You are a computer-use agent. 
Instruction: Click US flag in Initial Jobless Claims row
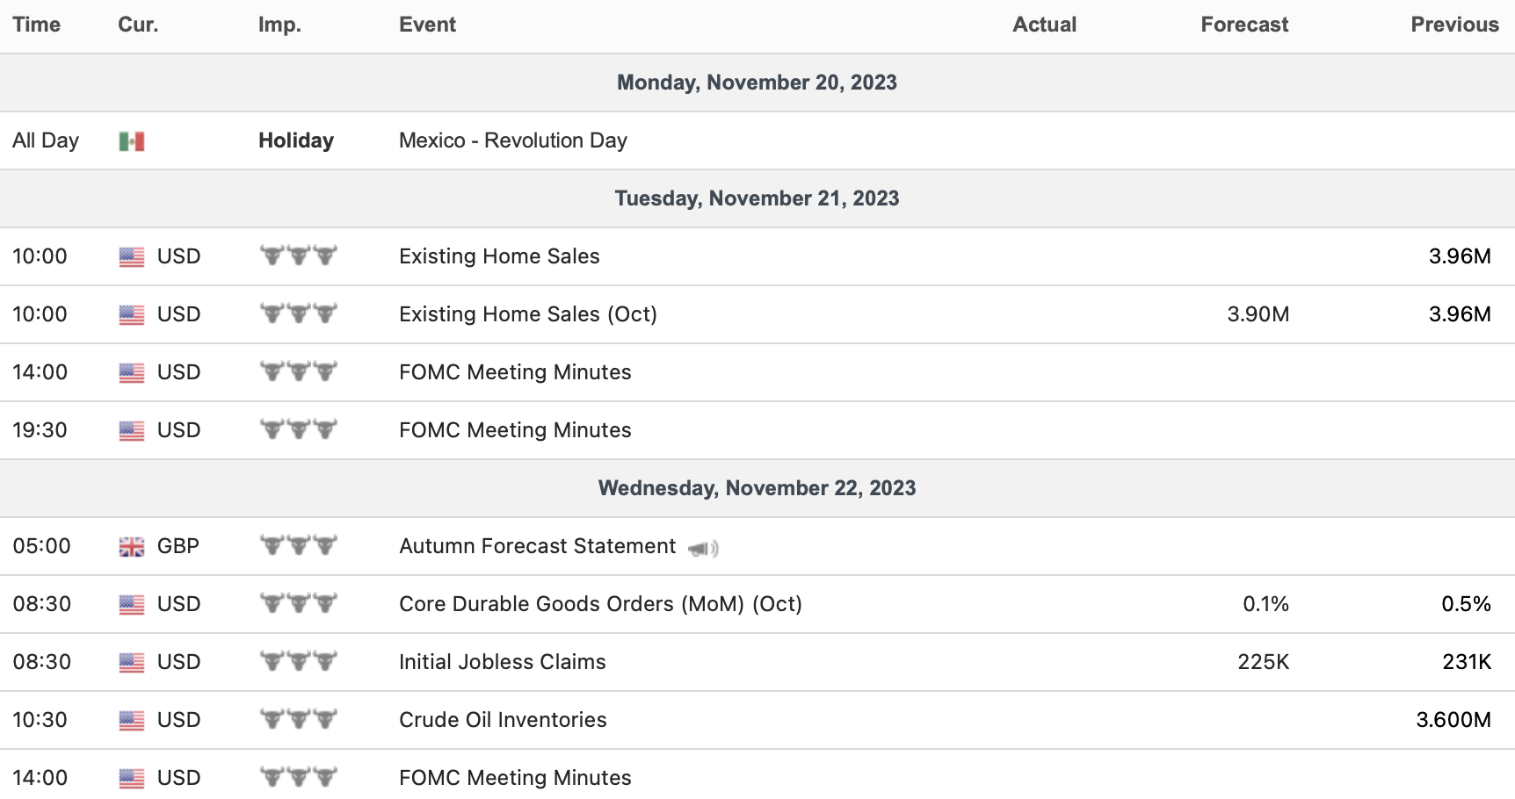[132, 663]
